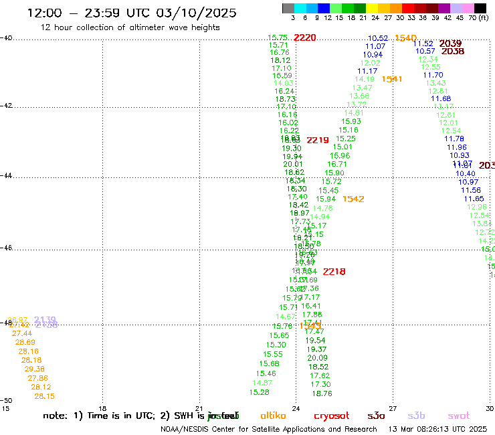The image size is (495, 435).
Task: Select the black legend swatch
Action: [480, 8]
